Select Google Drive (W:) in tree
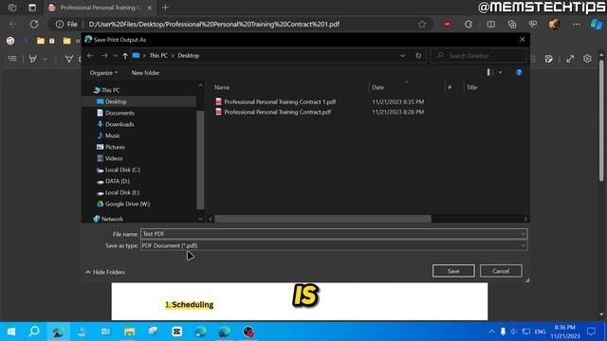This screenshot has height=341, width=607. [123, 204]
